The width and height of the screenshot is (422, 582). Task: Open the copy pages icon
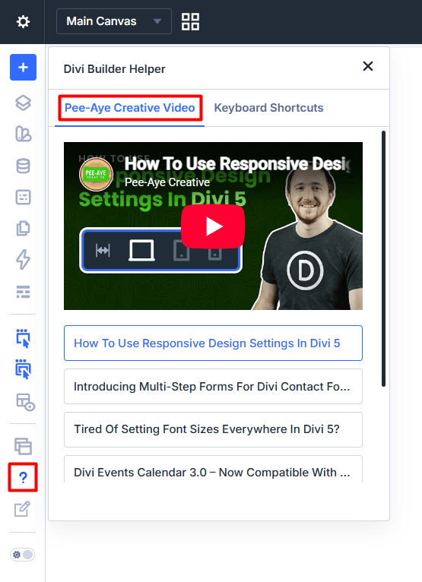(23, 228)
